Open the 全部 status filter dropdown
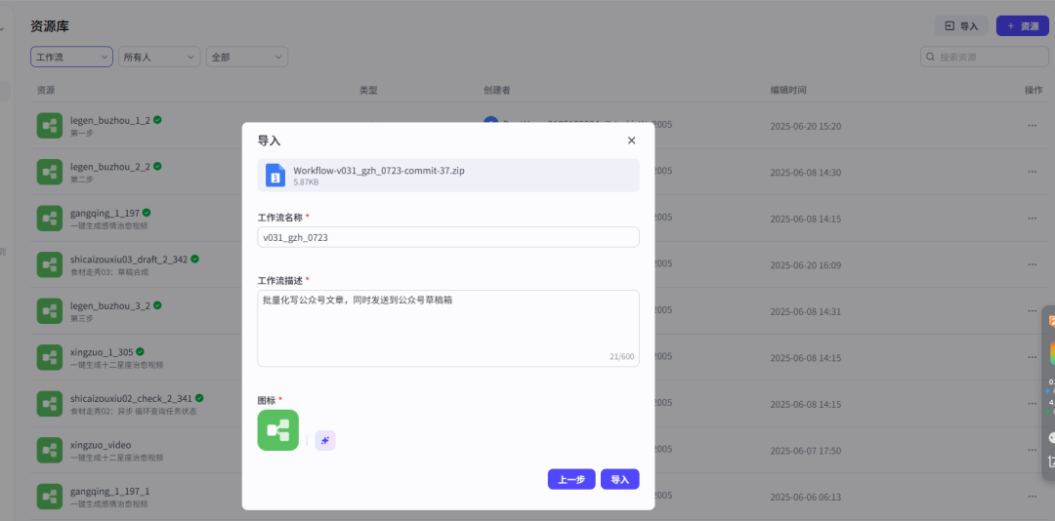Screen dimensions: 1055x521 (247, 58)
